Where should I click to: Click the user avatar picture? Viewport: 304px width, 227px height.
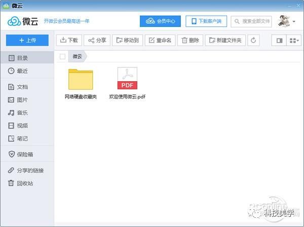[x=283, y=21]
